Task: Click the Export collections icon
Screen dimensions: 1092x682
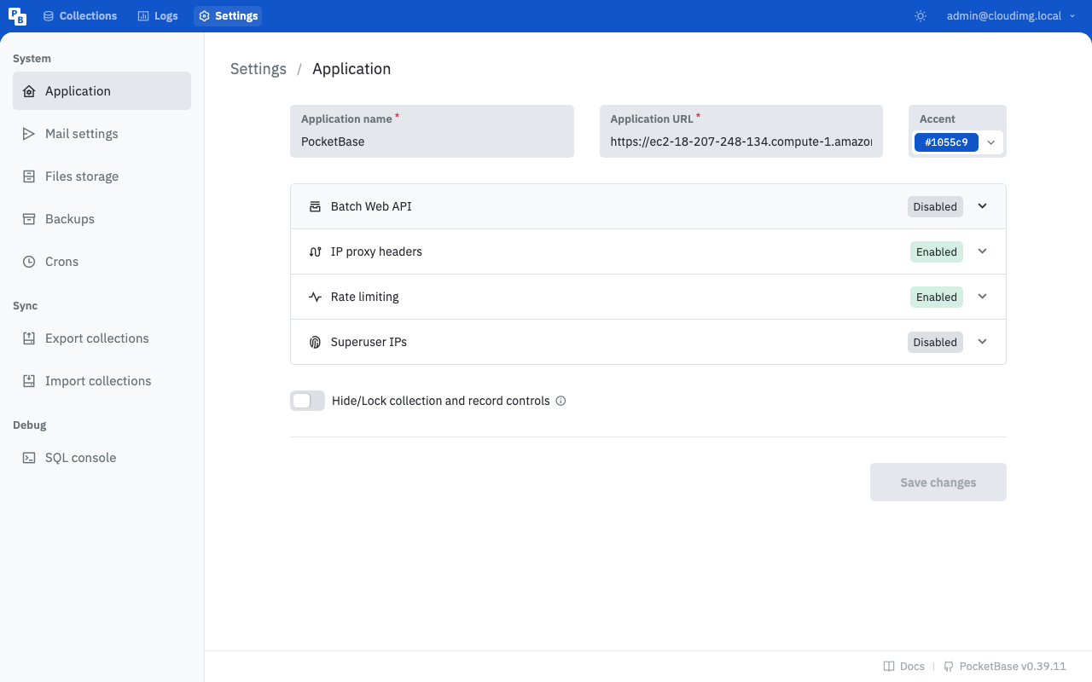Action: (x=29, y=338)
